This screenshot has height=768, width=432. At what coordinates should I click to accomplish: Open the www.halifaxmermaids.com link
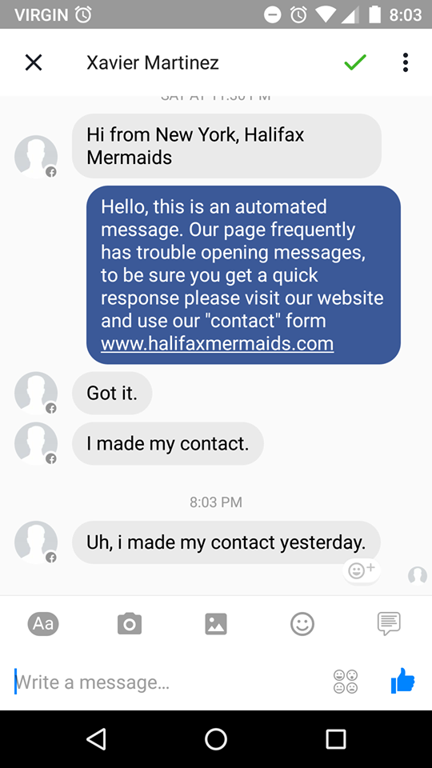coord(218,343)
